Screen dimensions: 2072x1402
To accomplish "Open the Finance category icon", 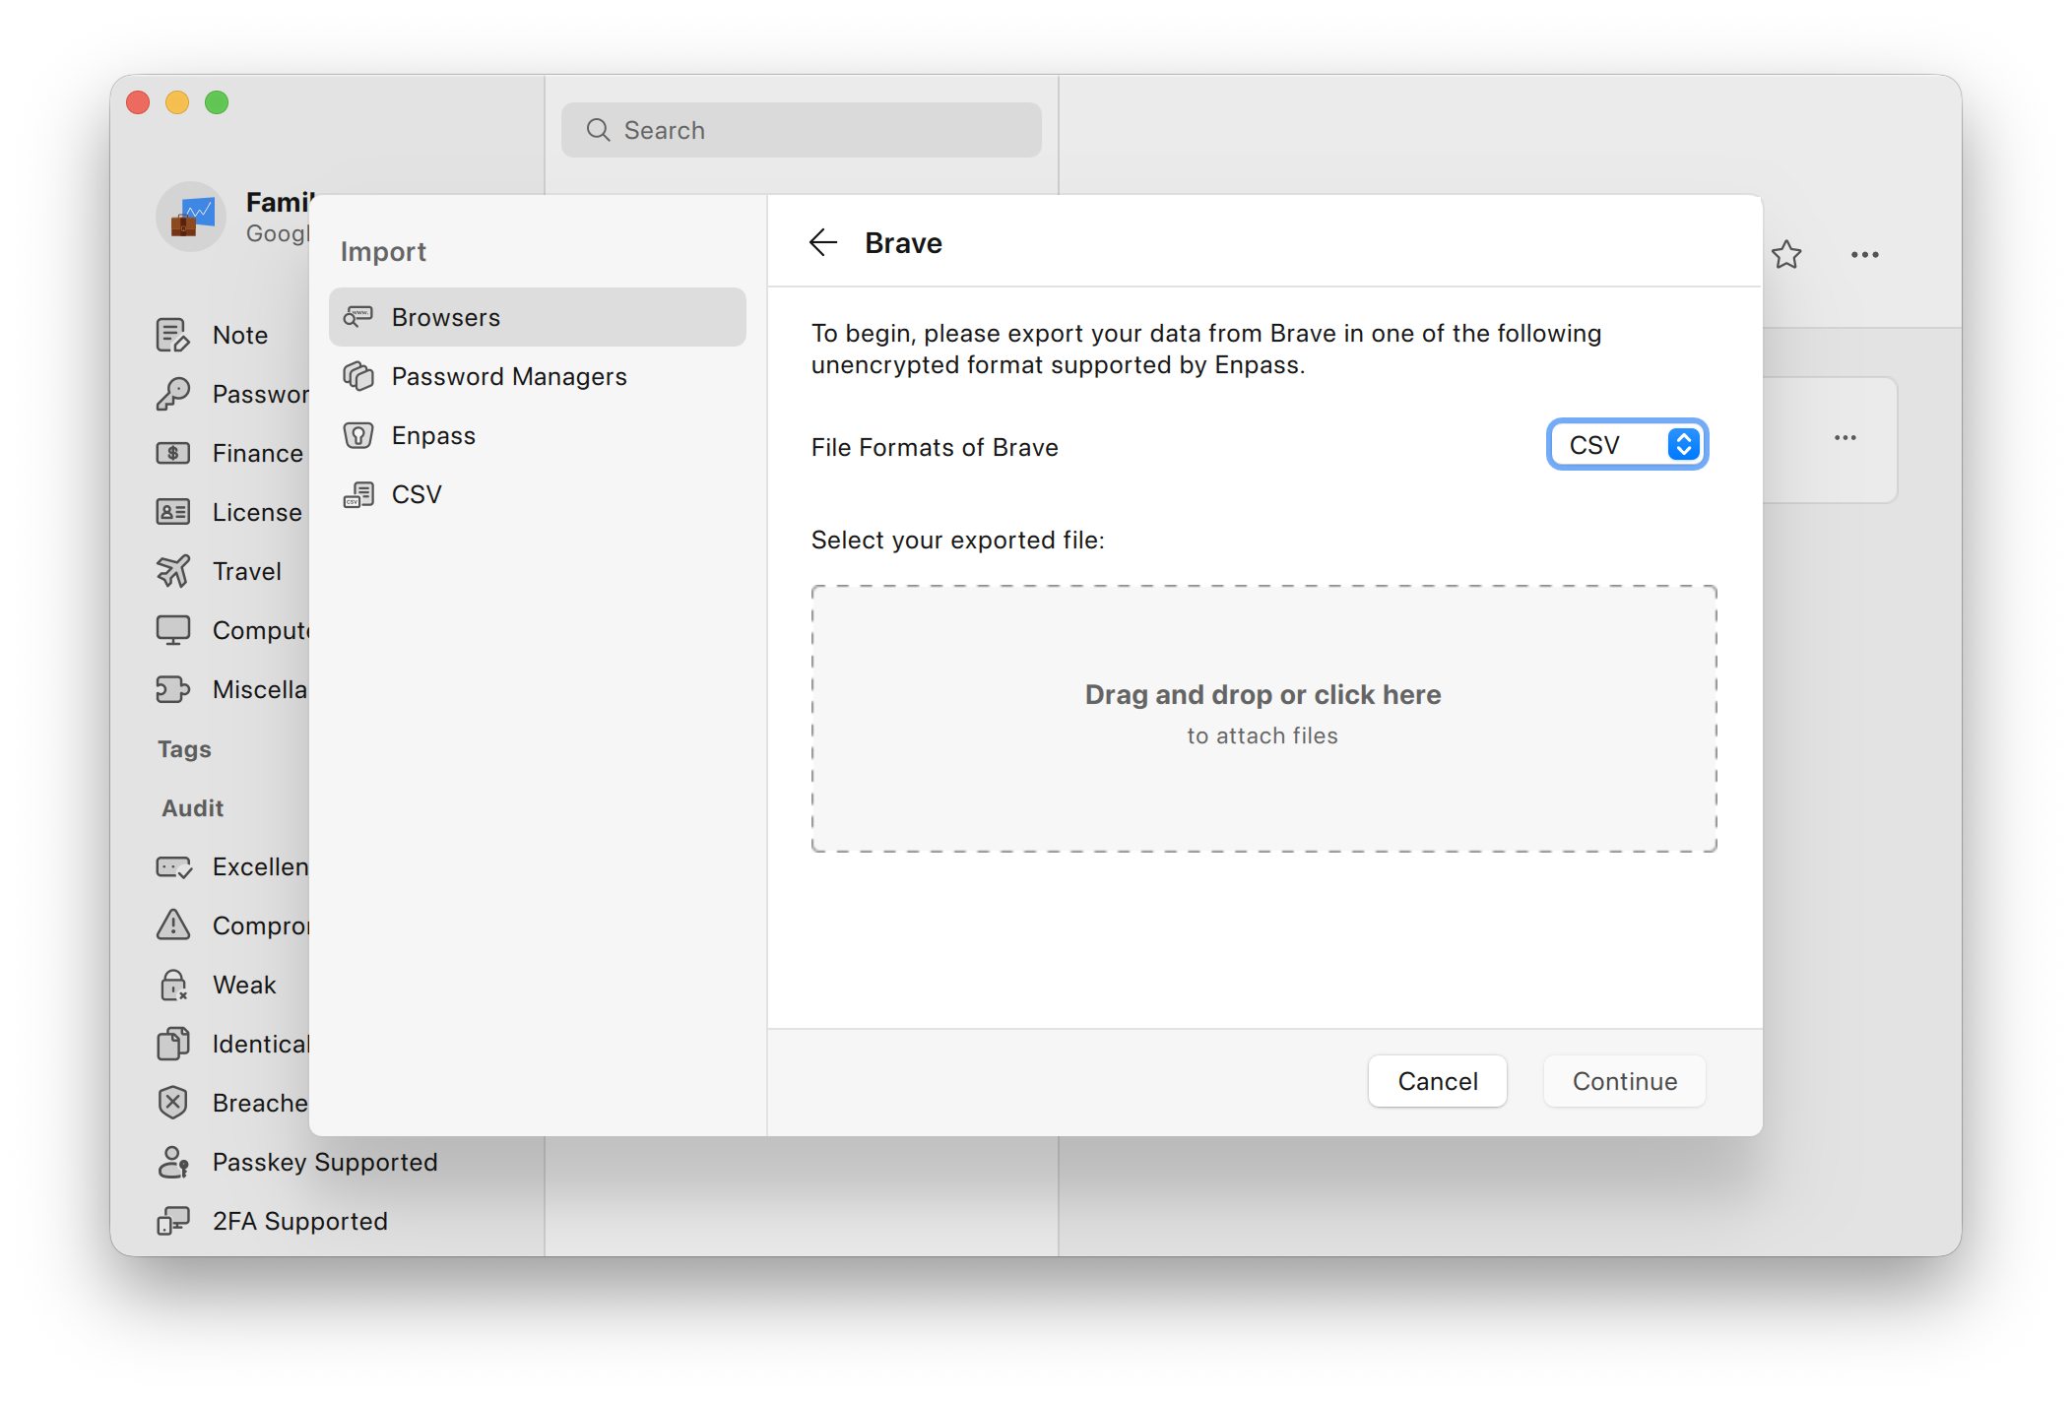I will (x=173, y=453).
